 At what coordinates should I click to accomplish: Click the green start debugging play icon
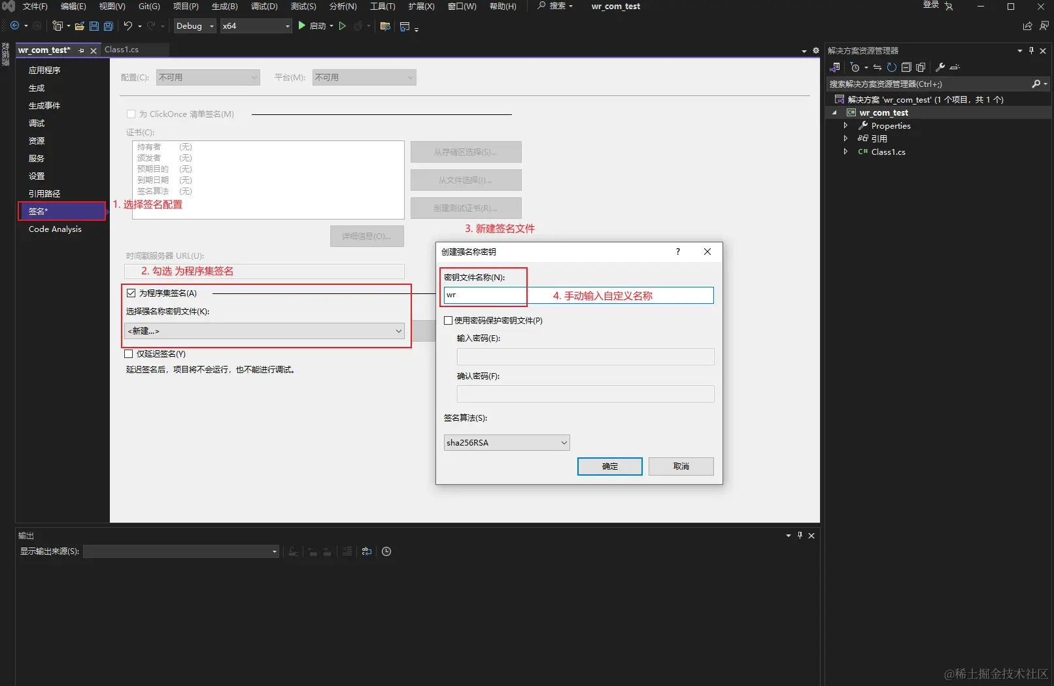[301, 25]
